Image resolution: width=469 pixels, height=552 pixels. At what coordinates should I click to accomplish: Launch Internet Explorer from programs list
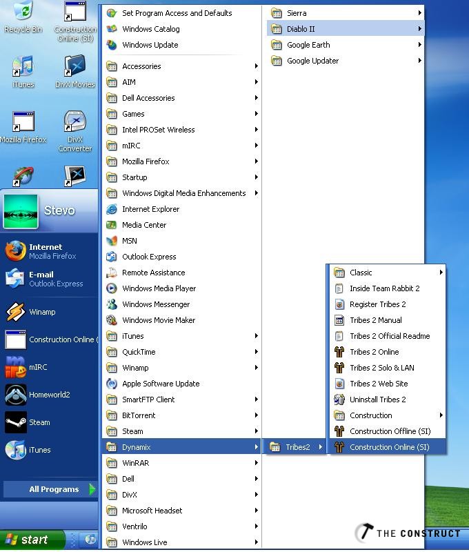[182, 209]
